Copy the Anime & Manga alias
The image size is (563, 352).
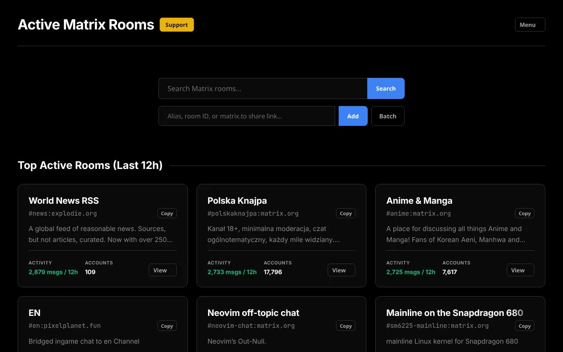click(525, 213)
